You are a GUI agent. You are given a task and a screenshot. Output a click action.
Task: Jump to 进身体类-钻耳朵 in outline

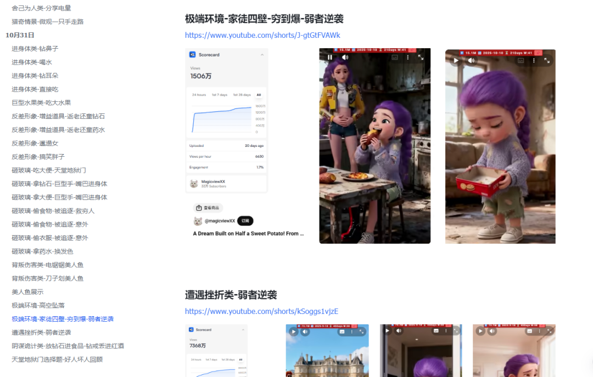pos(35,76)
